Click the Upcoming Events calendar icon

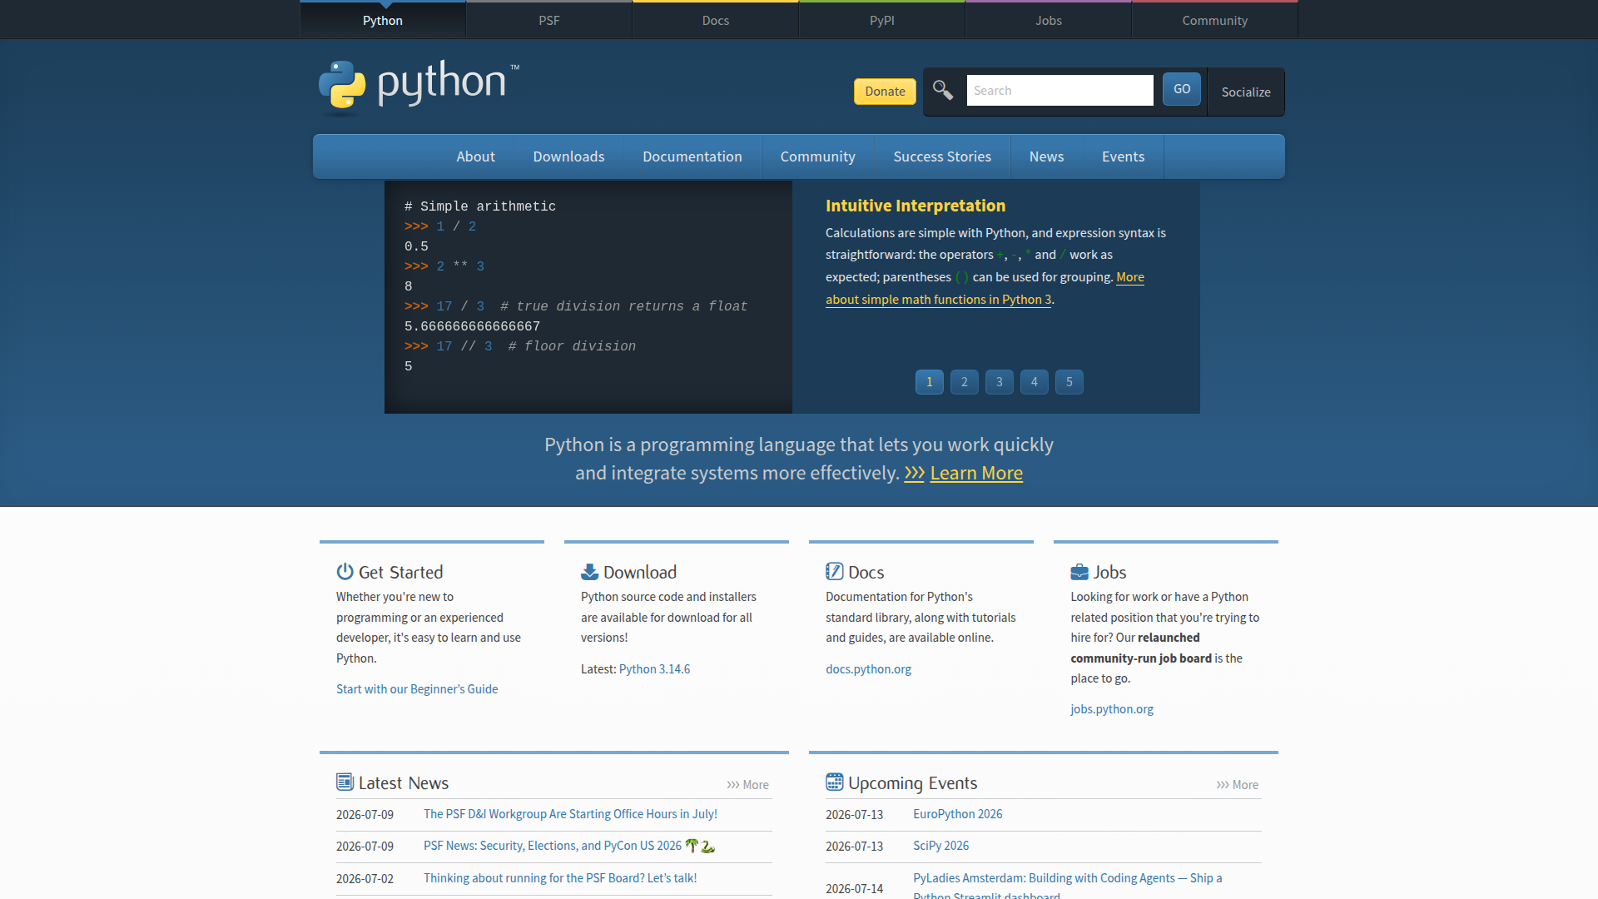point(834,782)
